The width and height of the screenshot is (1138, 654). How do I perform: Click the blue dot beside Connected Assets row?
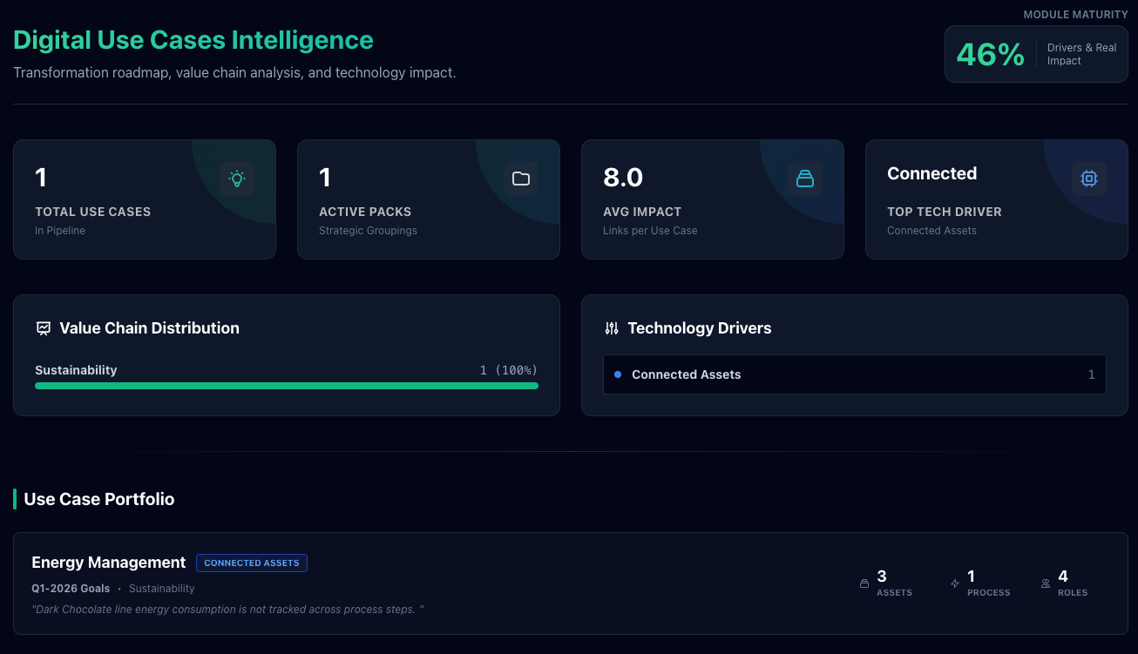coord(618,374)
